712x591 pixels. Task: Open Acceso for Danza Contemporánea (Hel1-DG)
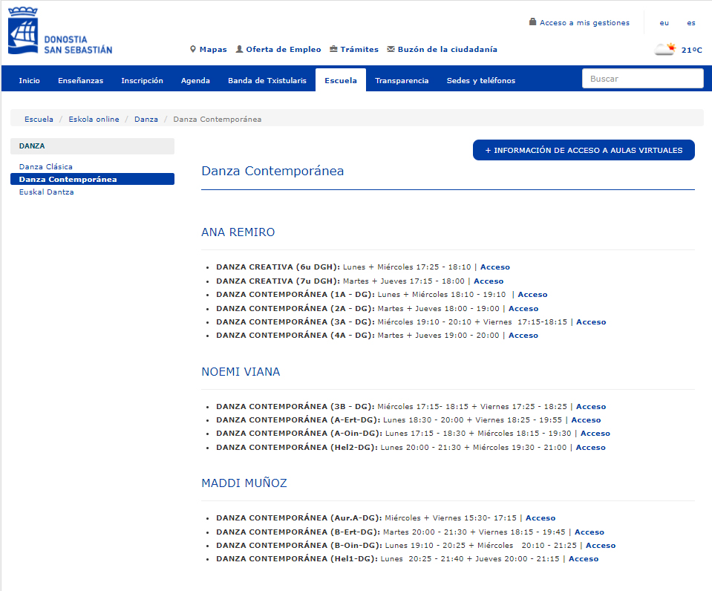583,559
